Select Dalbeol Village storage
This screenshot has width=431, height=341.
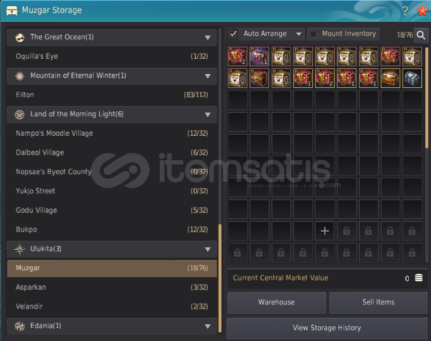[x=112, y=153]
